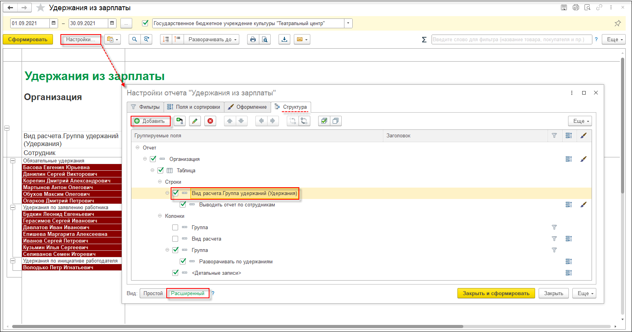Click Сформировать button
This screenshot has width=632, height=332.
click(28, 40)
